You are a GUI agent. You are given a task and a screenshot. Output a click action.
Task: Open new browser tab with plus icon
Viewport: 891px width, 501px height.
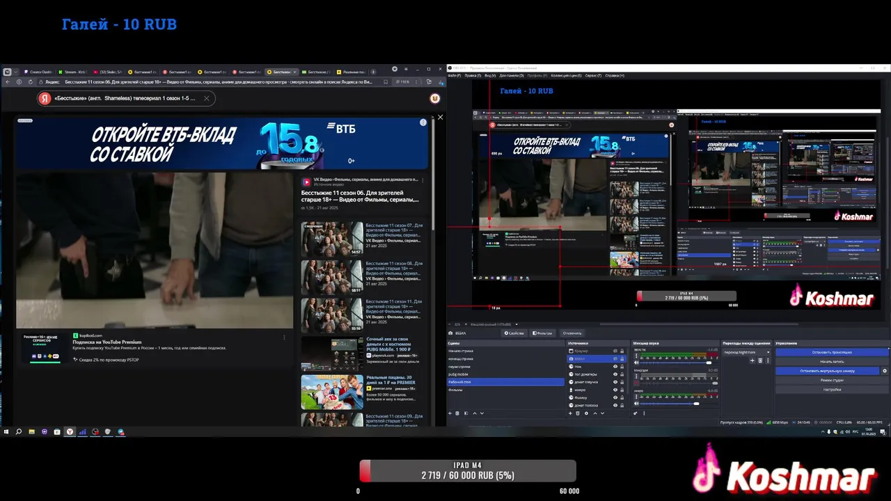(373, 72)
